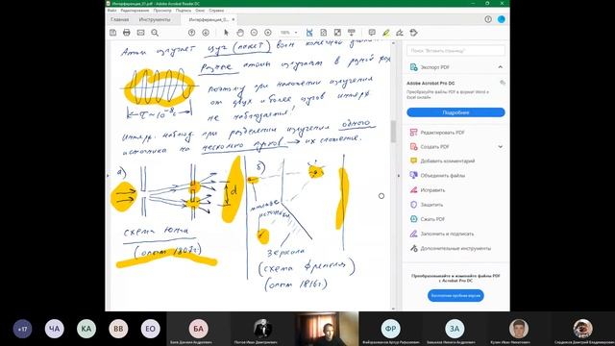Viewport: 615px width, 346px height.
Task: Zoom out with the minus icon
Action: tap(254, 33)
